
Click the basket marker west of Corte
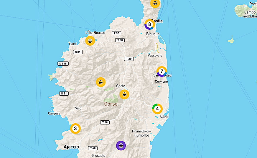[x=101, y=82]
